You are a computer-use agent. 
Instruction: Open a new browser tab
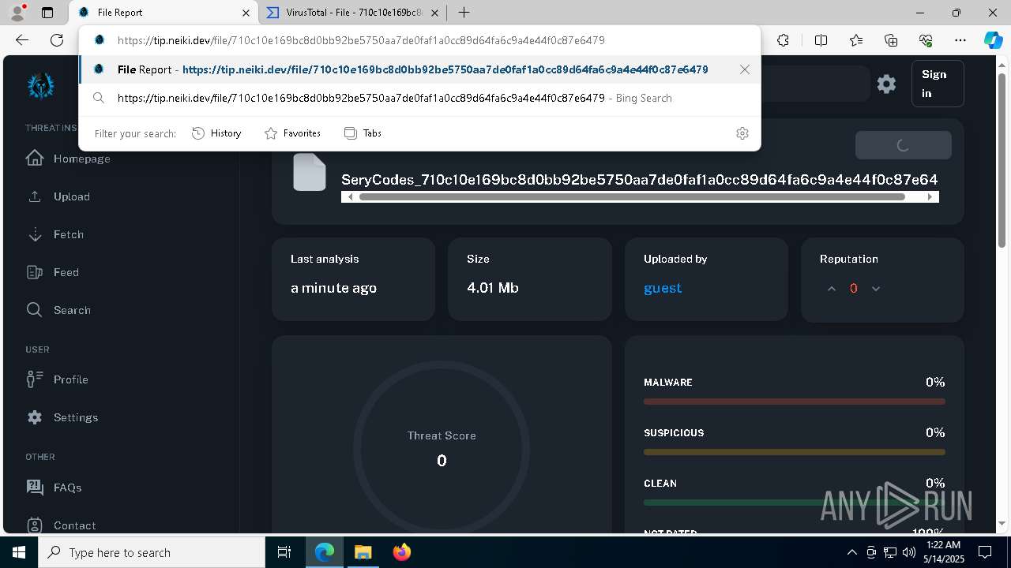point(464,13)
